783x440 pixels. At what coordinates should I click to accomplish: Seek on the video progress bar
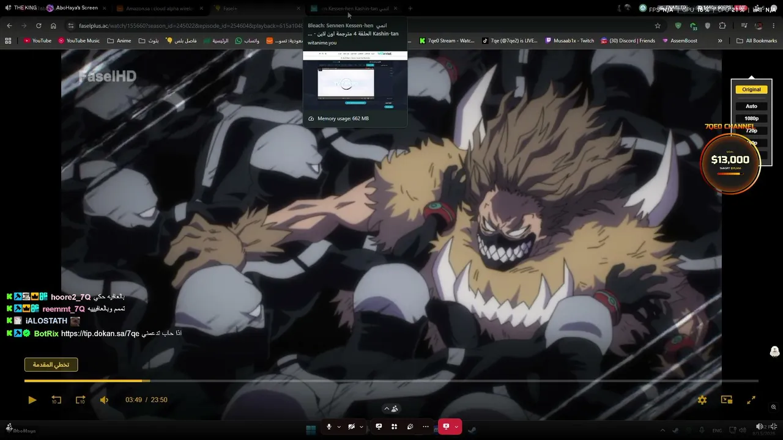391,381
